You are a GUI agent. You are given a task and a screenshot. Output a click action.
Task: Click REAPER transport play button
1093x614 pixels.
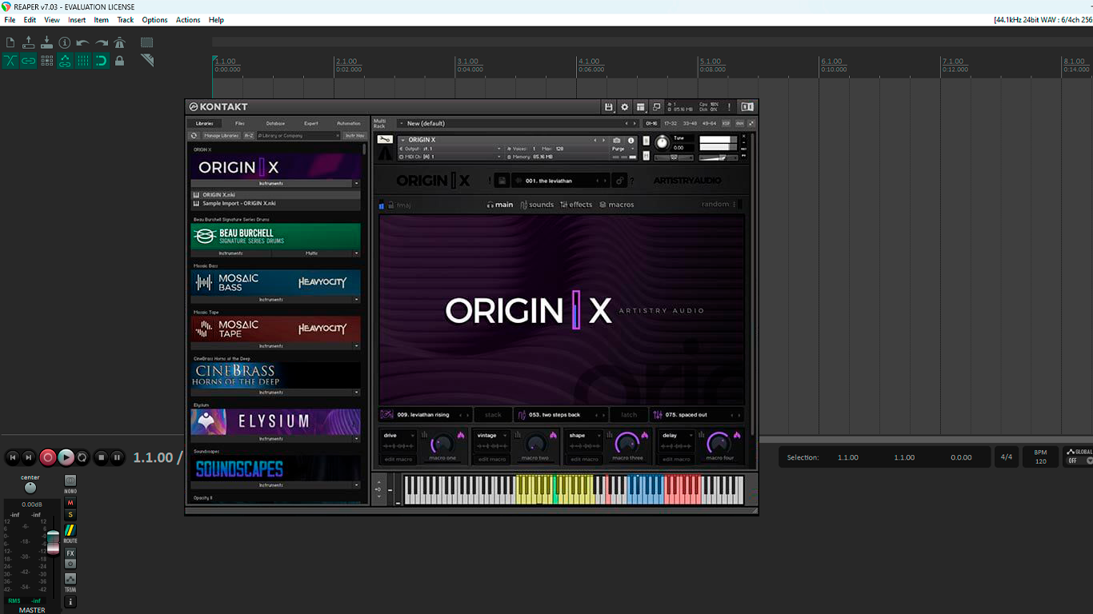coord(66,457)
